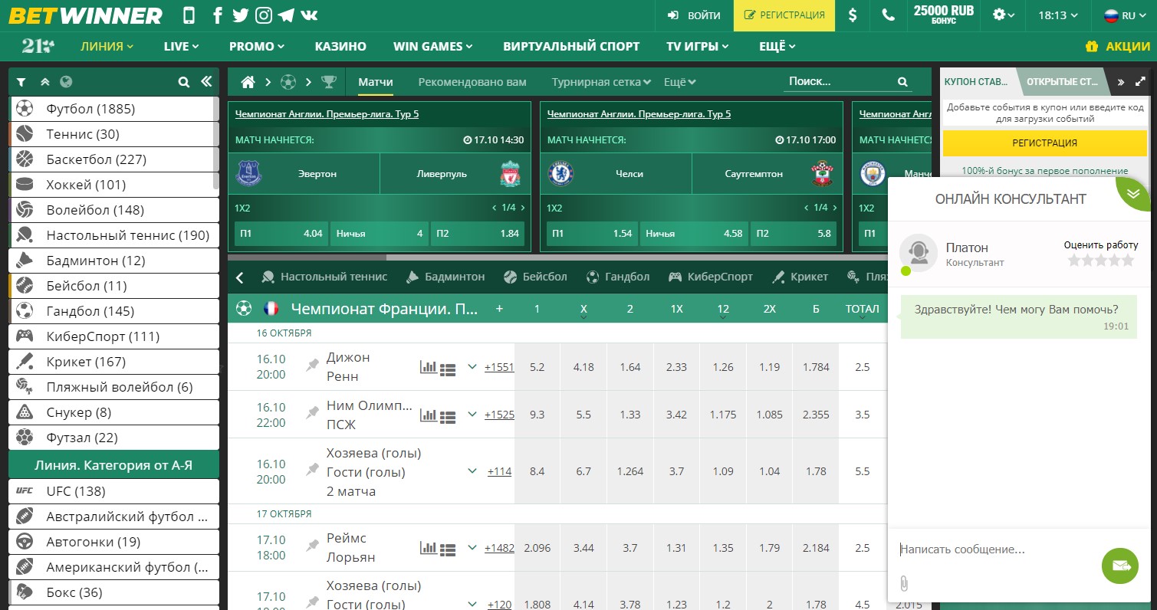The width and height of the screenshot is (1157, 610).
Task: Rate consultant Платон with stars
Action: [1101, 261]
